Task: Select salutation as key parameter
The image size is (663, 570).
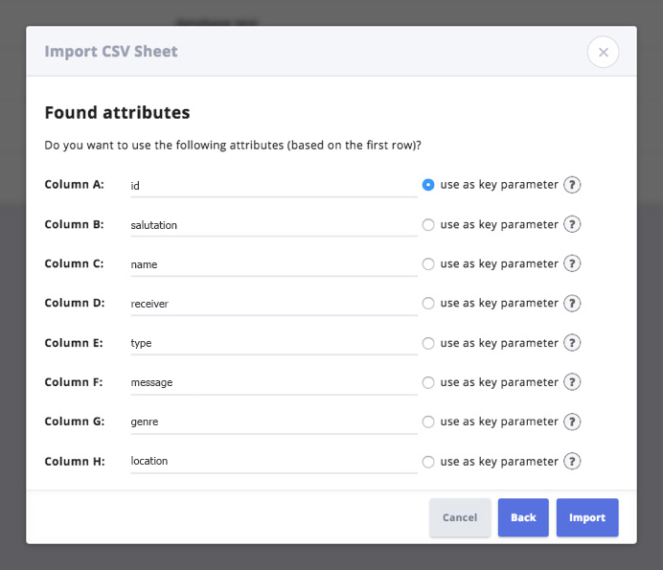Action: click(x=428, y=224)
